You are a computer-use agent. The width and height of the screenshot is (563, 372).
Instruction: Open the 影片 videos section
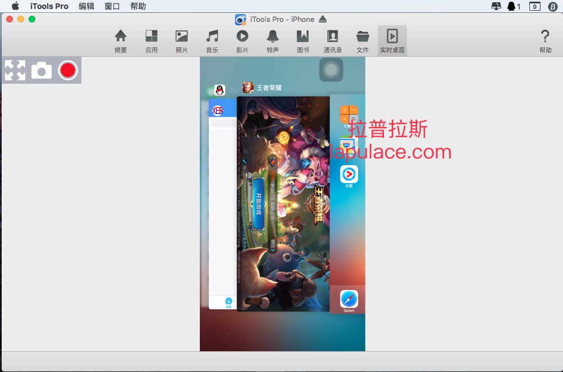click(x=242, y=42)
